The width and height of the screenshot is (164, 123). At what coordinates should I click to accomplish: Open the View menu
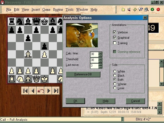click(25, 10)
